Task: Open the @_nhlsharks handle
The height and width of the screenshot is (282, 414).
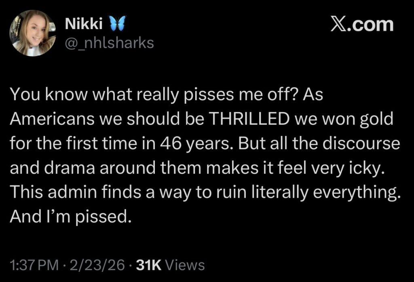Action: click(x=109, y=42)
